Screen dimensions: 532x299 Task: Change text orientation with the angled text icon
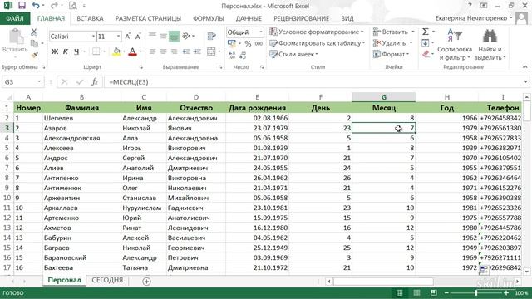pyautogui.click(x=186, y=36)
